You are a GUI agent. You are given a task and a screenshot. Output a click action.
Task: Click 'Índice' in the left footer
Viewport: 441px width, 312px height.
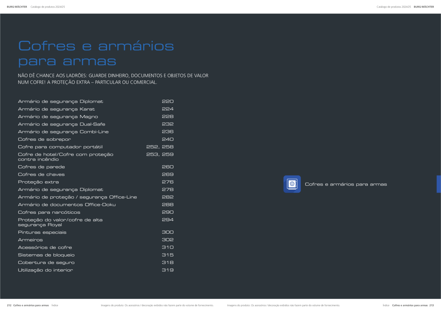coord(55,305)
